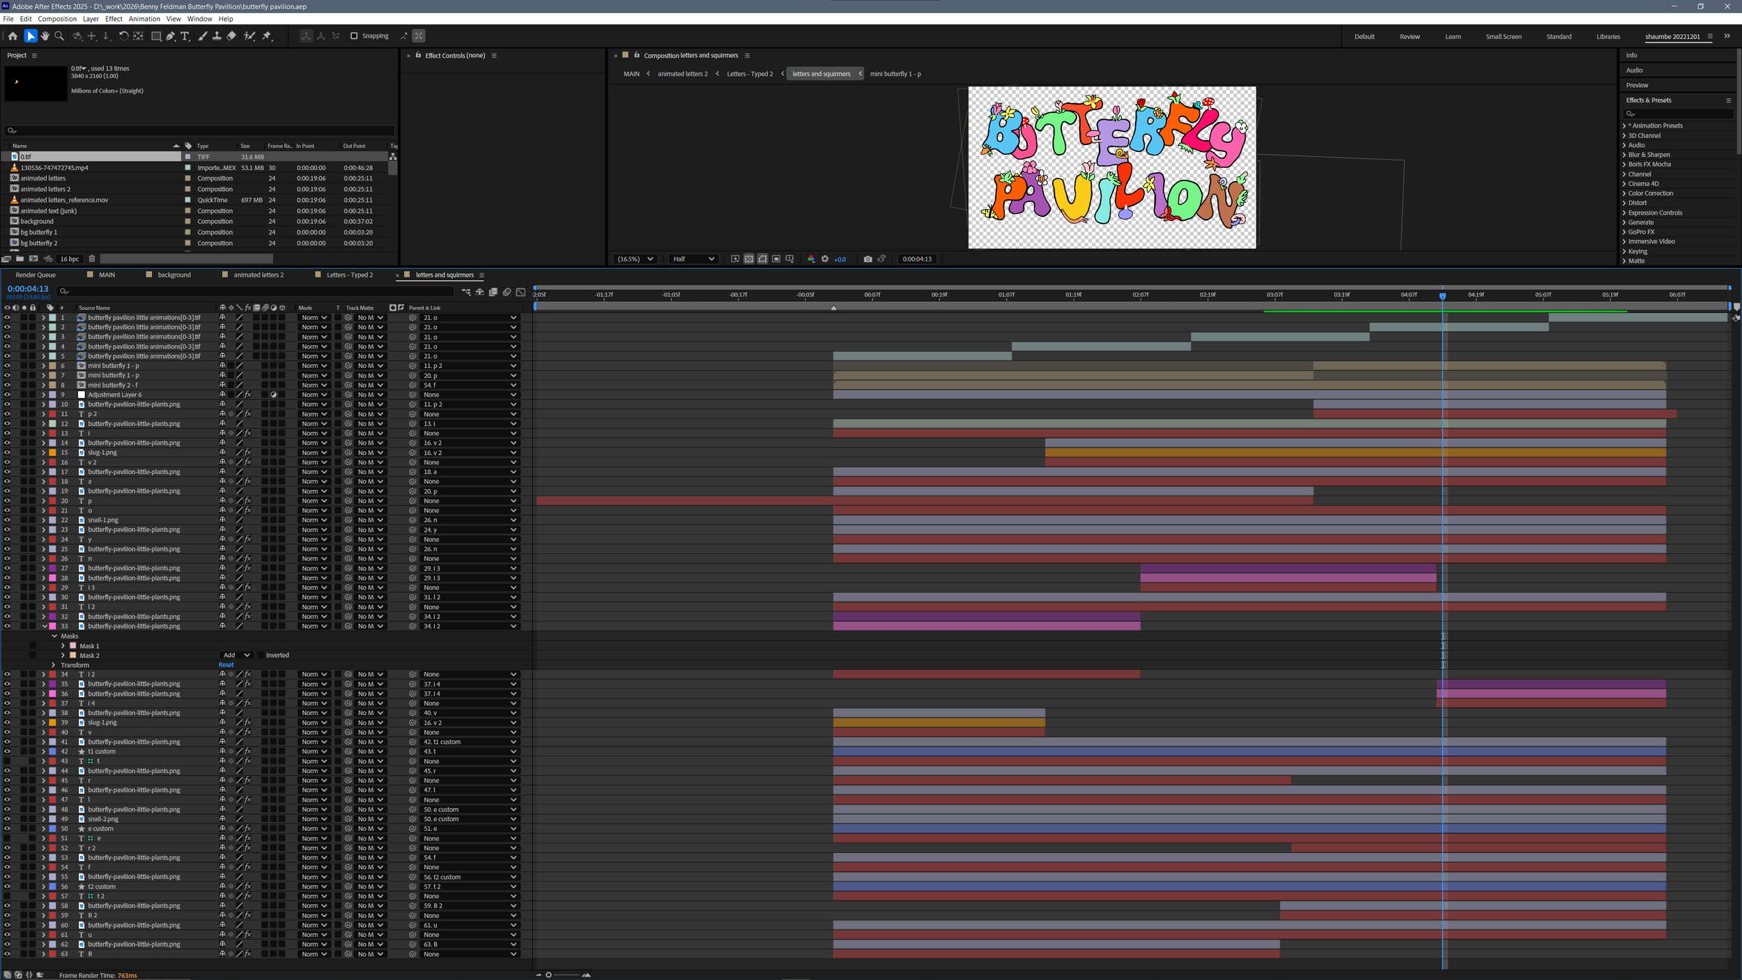The width and height of the screenshot is (1742, 980).
Task: Select the Roto Brush tool
Action: point(249,36)
